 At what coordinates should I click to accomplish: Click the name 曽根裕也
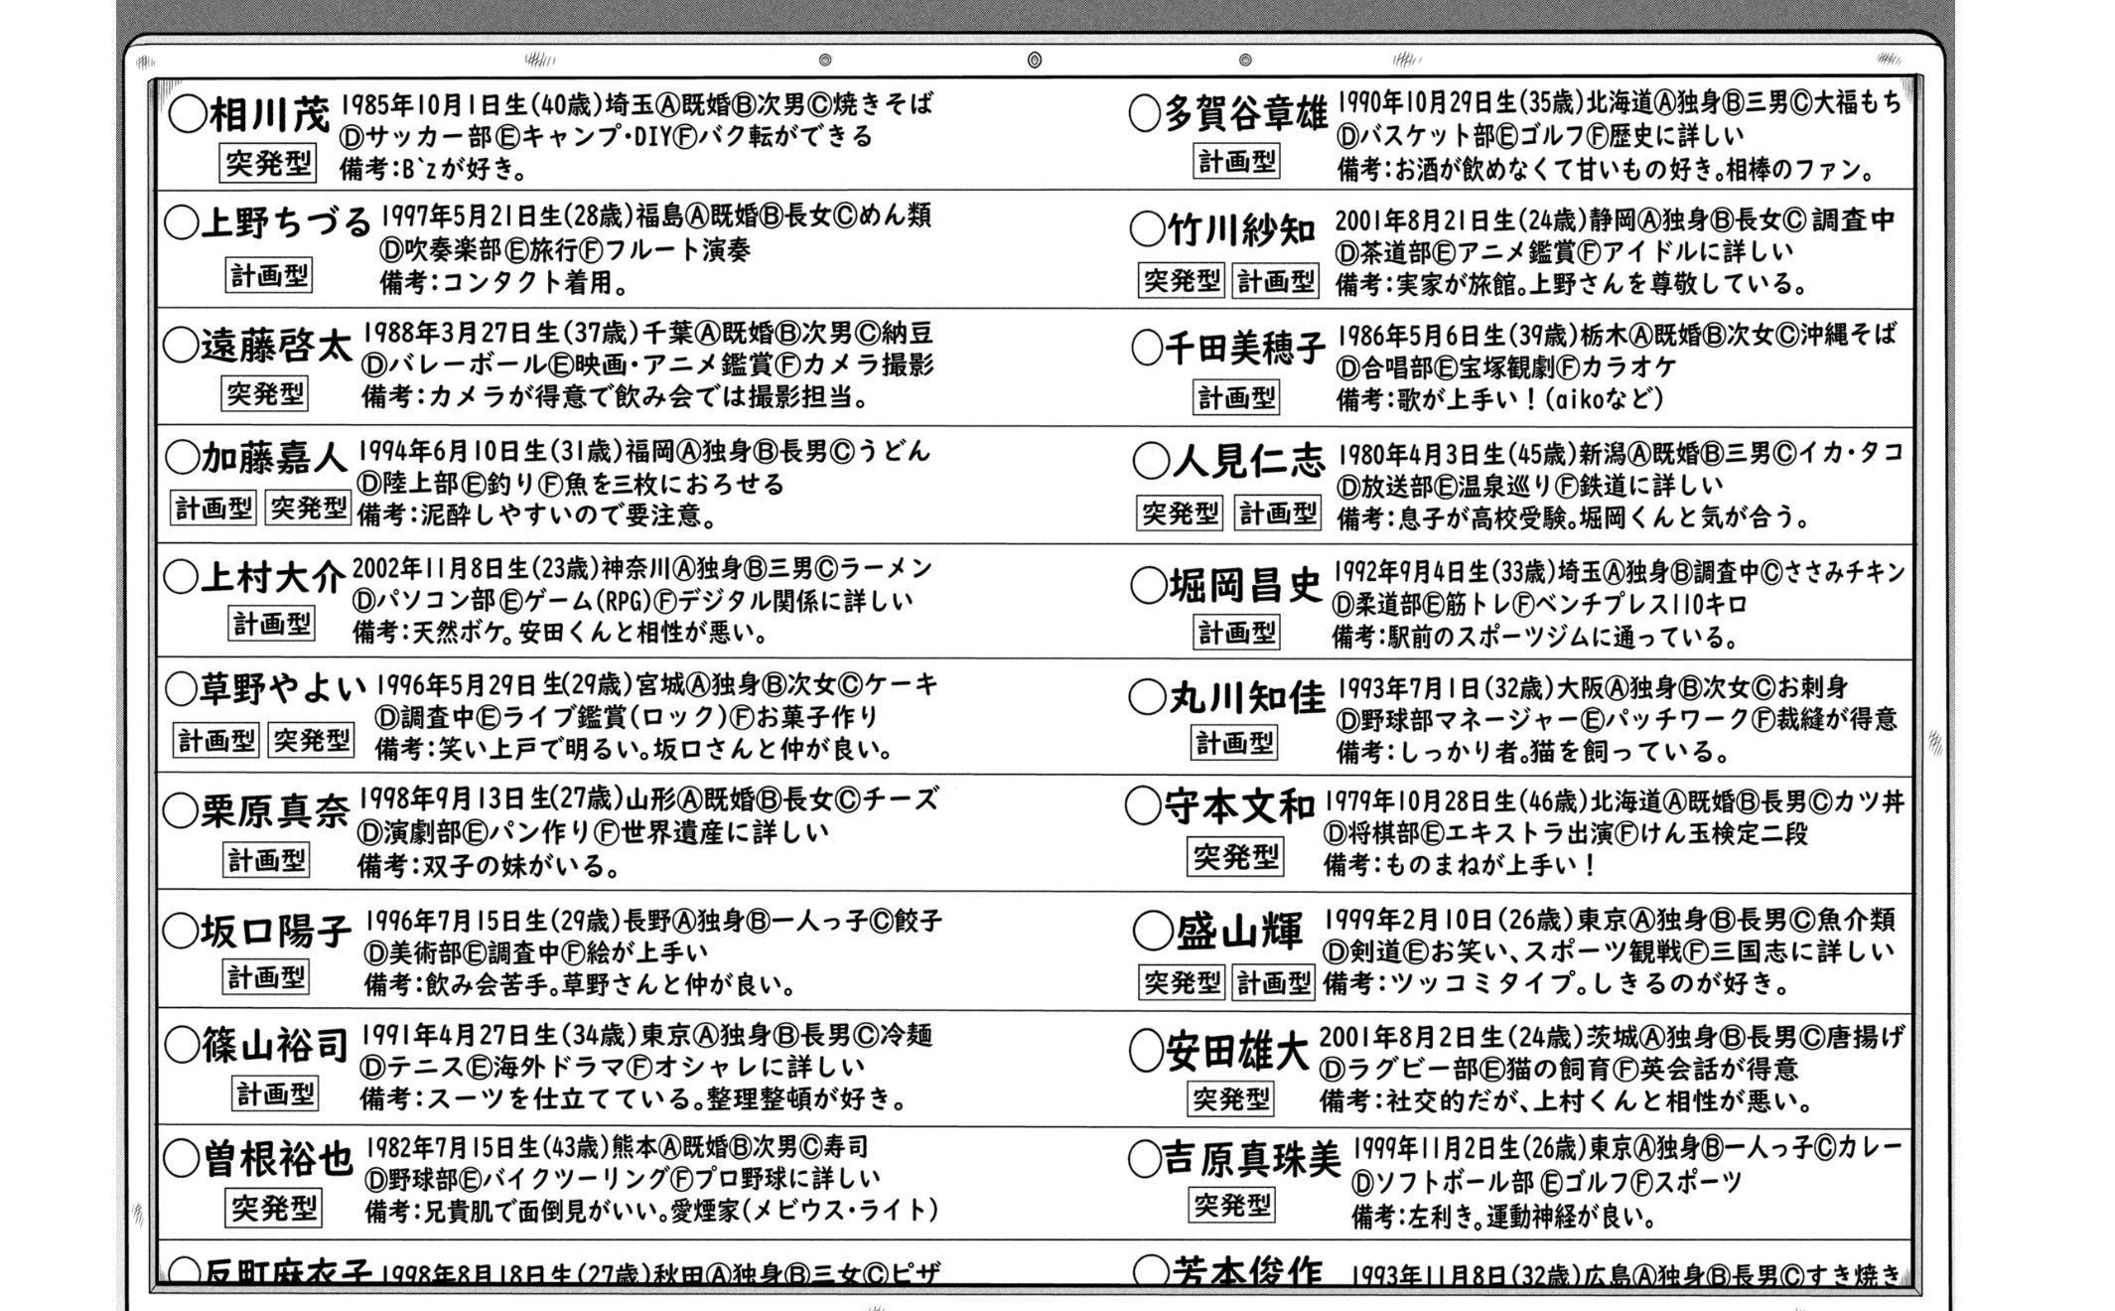click(x=278, y=1159)
